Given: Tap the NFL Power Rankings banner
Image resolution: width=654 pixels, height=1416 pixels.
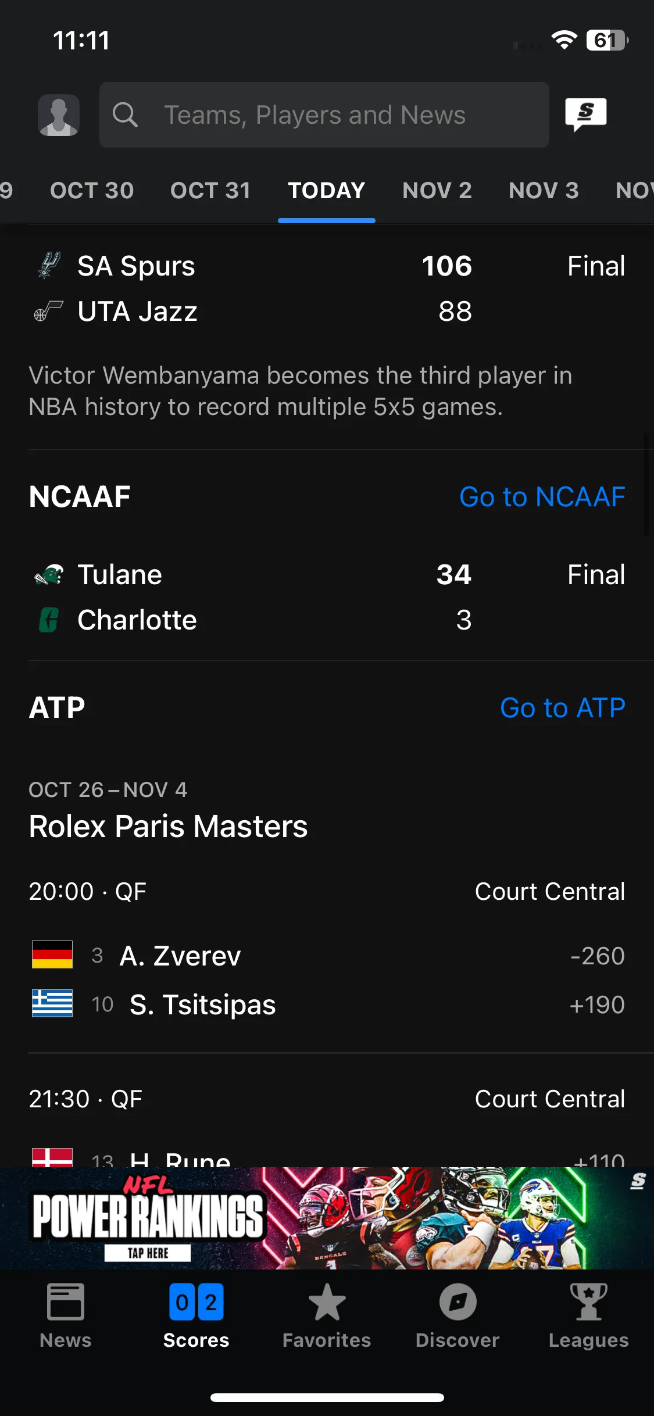Looking at the screenshot, I should tap(327, 1218).
